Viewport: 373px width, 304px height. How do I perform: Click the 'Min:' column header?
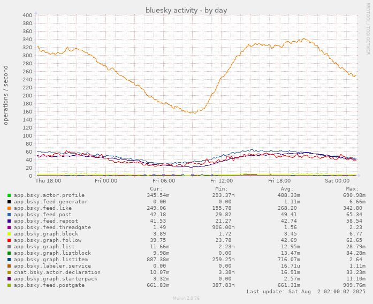(222, 189)
